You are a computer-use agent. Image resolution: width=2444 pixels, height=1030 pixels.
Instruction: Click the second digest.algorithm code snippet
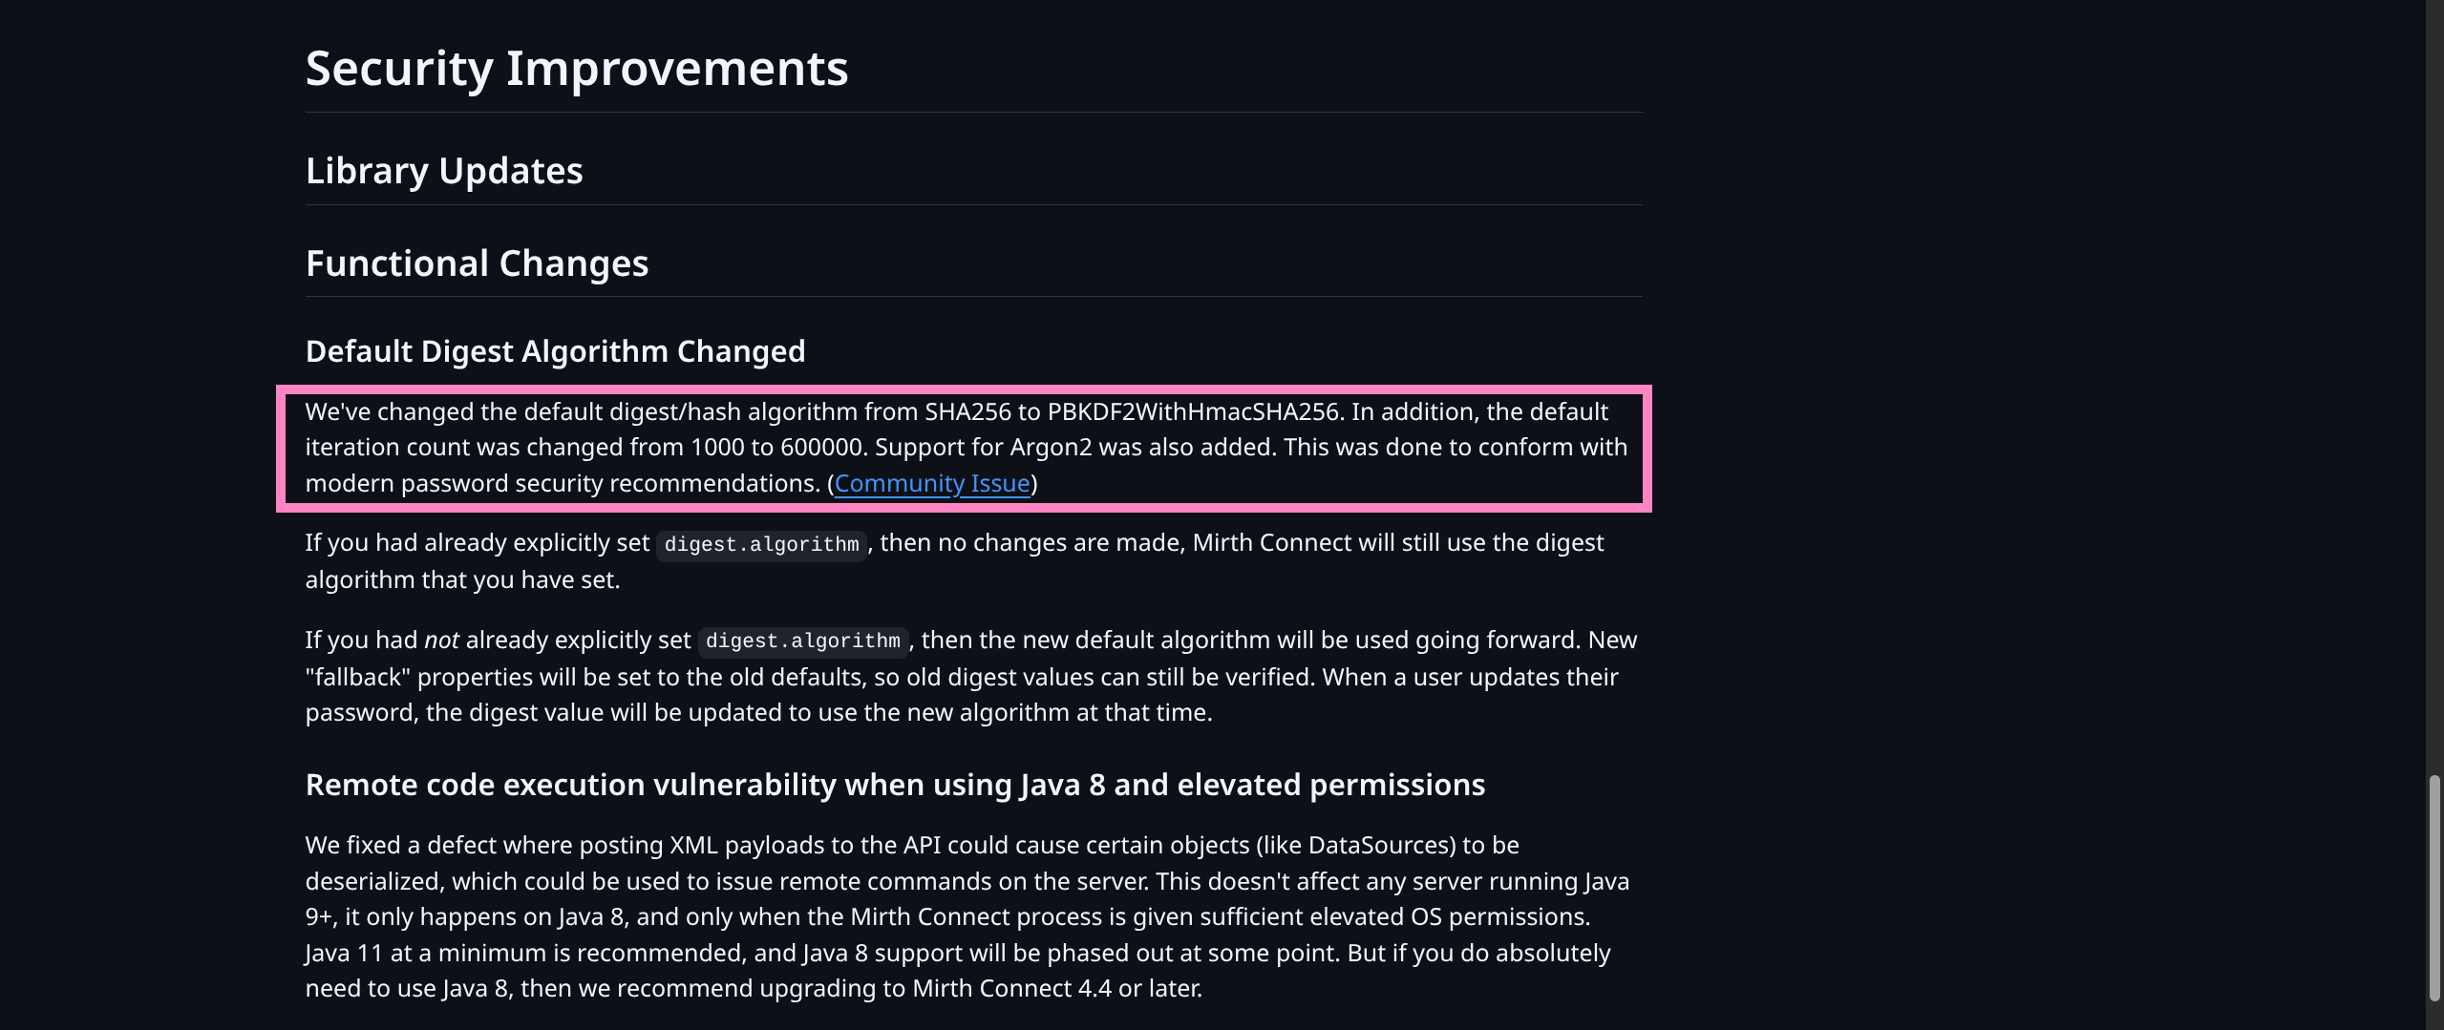[802, 641]
